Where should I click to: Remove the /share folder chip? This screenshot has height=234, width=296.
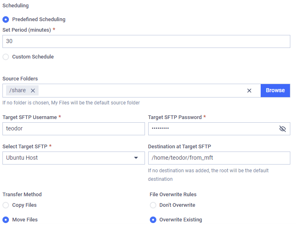[x=33, y=91]
